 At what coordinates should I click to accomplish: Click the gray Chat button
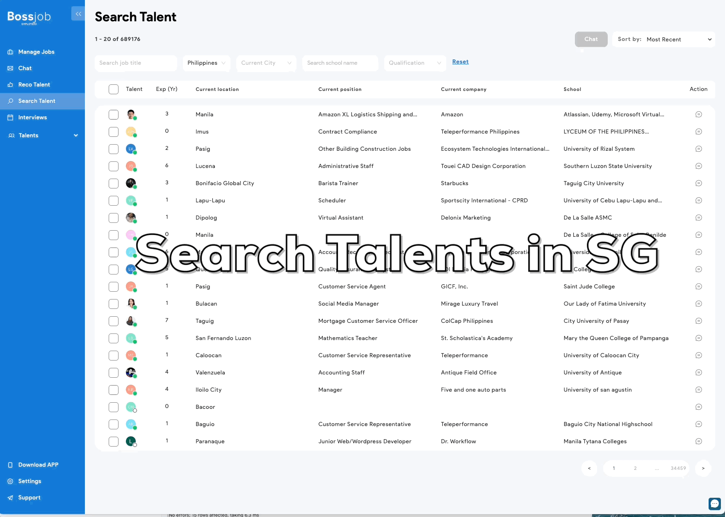tap(591, 39)
